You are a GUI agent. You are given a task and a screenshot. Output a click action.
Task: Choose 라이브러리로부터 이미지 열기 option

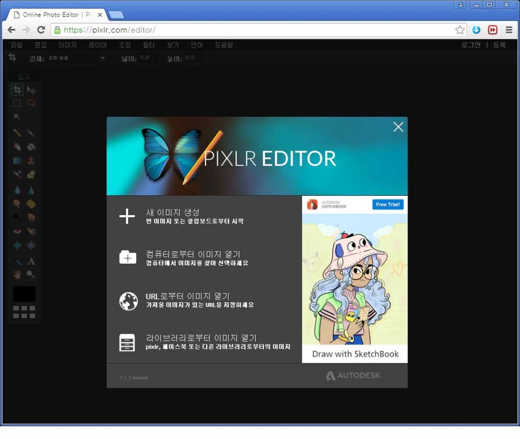pyautogui.click(x=205, y=342)
